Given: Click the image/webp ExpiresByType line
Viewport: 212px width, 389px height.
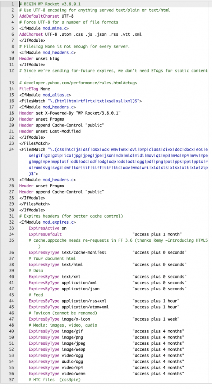Looking at the screenshot, I should pyautogui.click(x=106, y=349).
